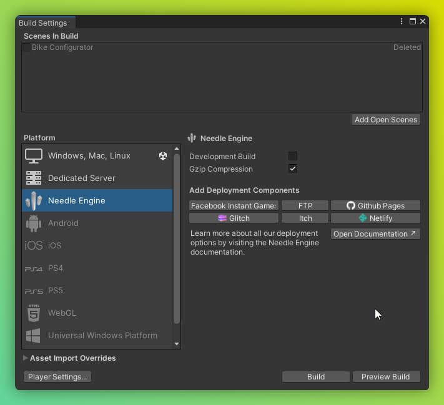Select the PS5 platform row
The width and height of the screenshot is (444, 405).
point(97,291)
